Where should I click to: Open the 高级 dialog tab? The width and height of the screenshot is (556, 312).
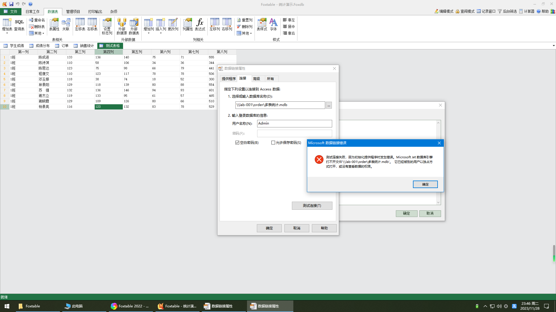(x=256, y=79)
